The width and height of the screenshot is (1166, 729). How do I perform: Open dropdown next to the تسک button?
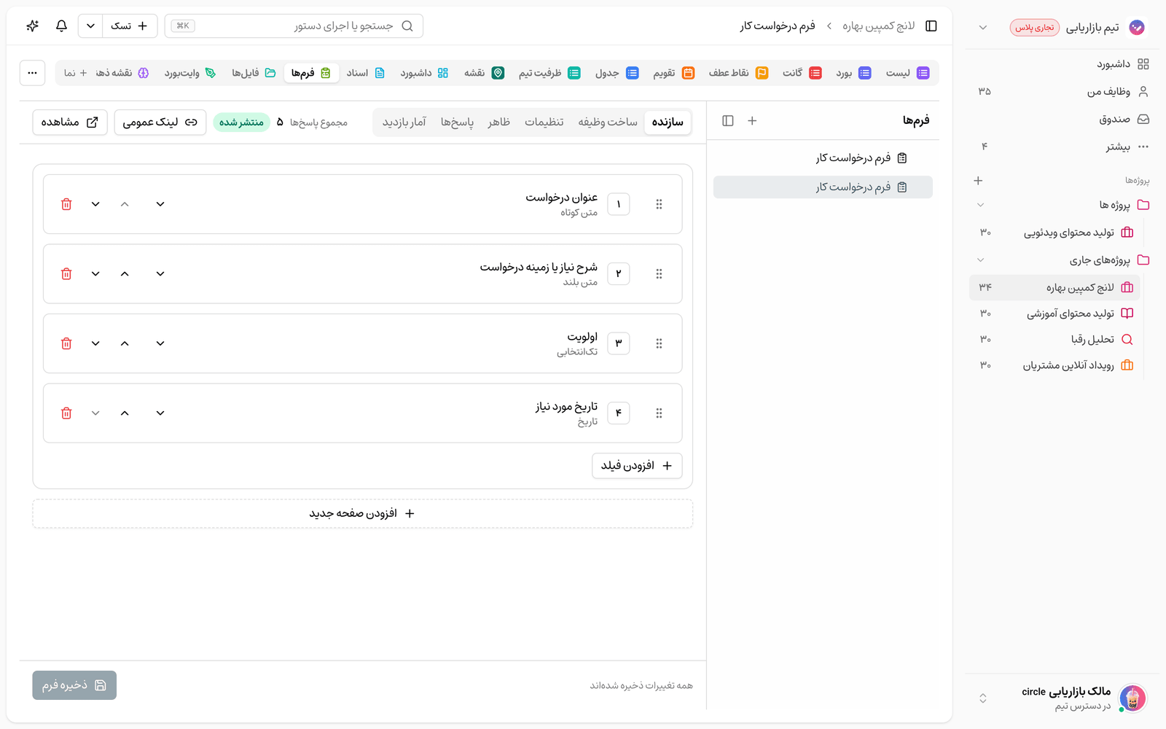90,26
